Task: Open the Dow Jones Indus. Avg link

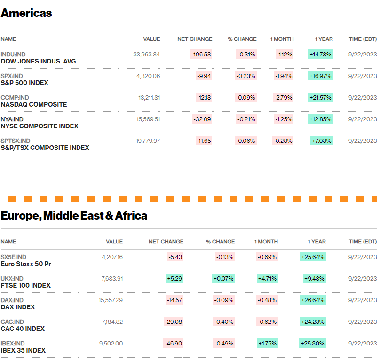Action: click(x=38, y=61)
